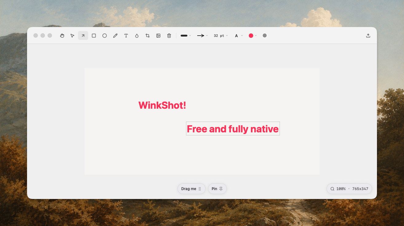Select the arrow drawing tool

pyautogui.click(x=83, y=36)
